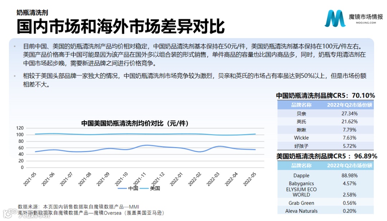Screen dimensions: 387x221
Task: Click y-axis value 60
Action: [x=21, y=148]
